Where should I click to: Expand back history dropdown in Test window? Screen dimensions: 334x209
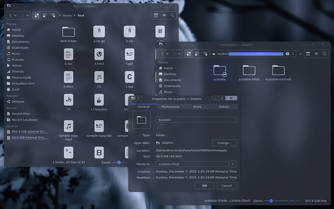(x=16, y=16)
